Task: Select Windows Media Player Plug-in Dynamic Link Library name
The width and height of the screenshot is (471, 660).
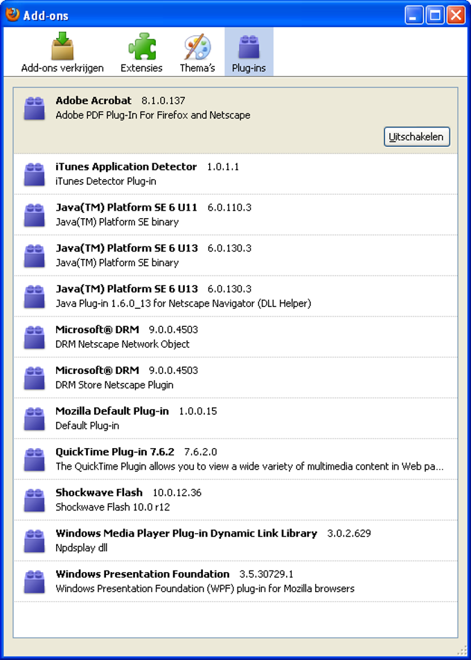Action: click(186, 533)
